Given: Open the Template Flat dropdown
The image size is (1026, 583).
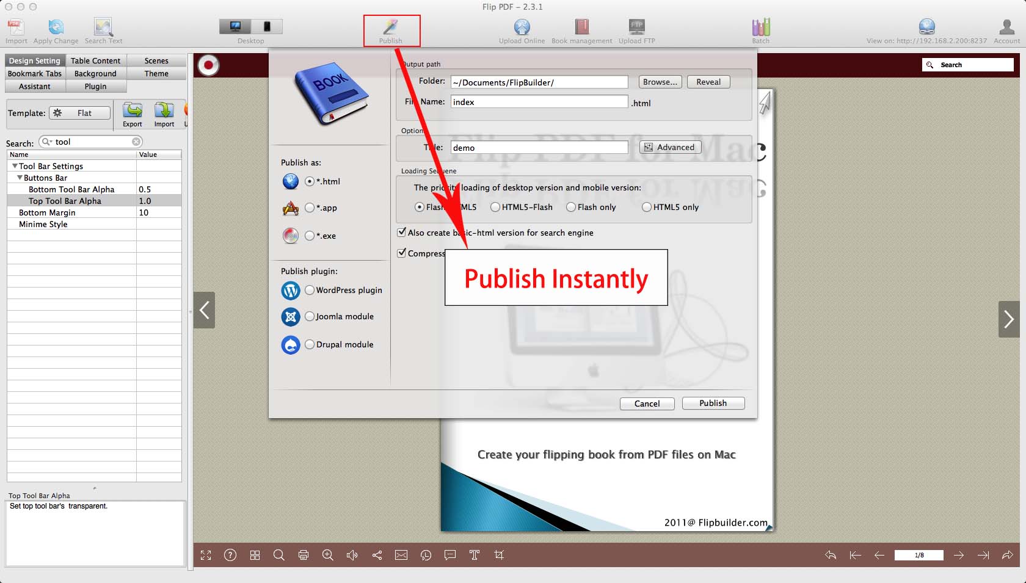Looking at the screenshot, I should [x=80, y=113].
